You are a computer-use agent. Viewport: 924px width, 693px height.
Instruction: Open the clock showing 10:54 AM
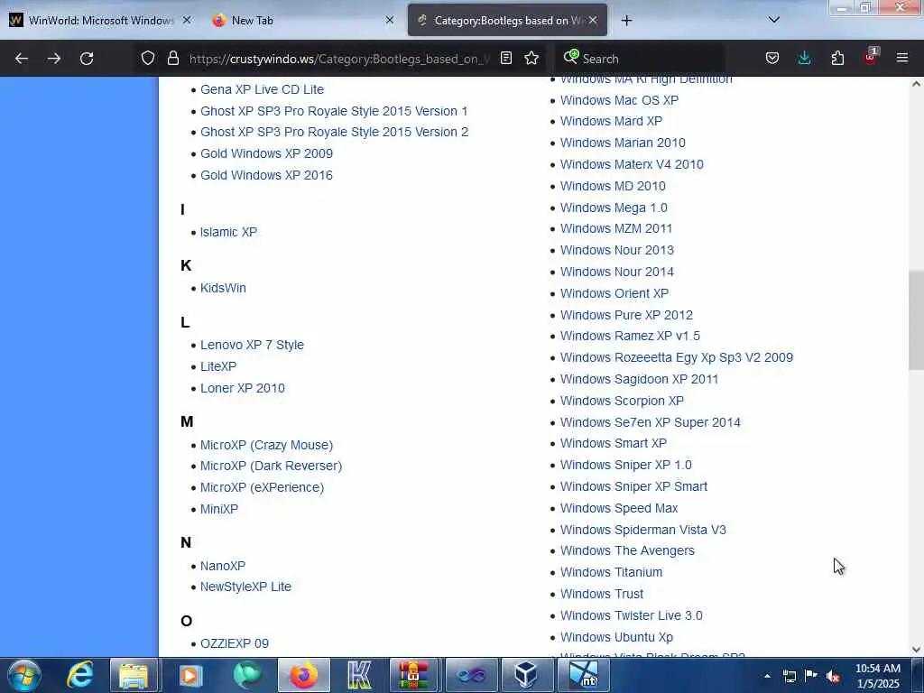[878, 675]
